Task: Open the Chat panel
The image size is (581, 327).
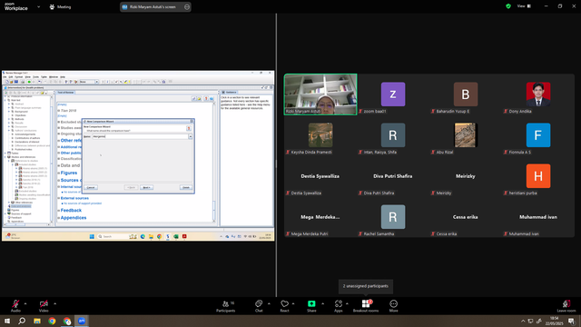Action: pyautogui.click(x=259, y=306)
